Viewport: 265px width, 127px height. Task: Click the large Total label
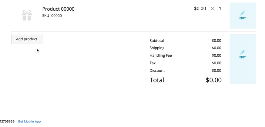(157, 80)
